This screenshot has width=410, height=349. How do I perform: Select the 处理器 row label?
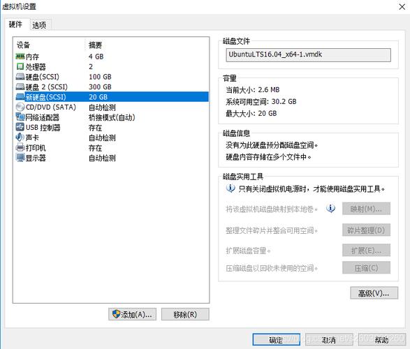pyautogui.click(x=36, y=66)
